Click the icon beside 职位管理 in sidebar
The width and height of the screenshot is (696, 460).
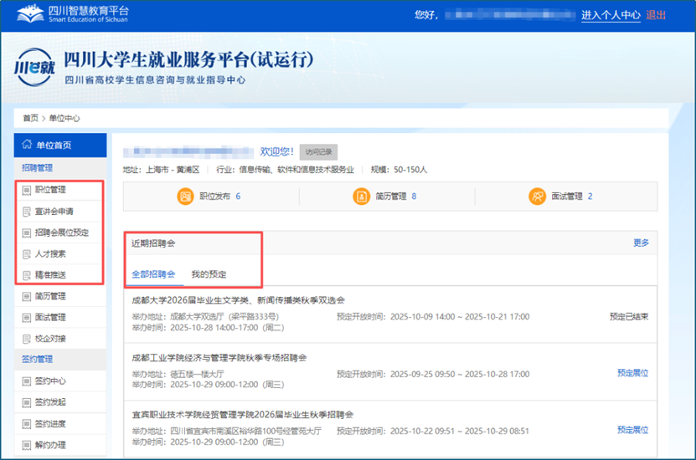27,190
